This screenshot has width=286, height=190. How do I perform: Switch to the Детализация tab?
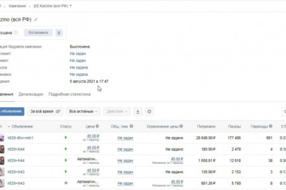31,94
